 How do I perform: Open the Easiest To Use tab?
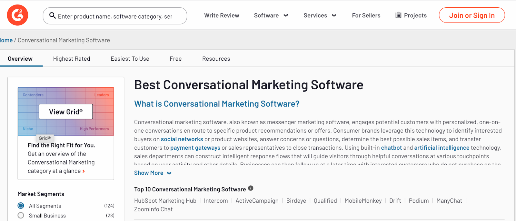click(x=130, y=59)
